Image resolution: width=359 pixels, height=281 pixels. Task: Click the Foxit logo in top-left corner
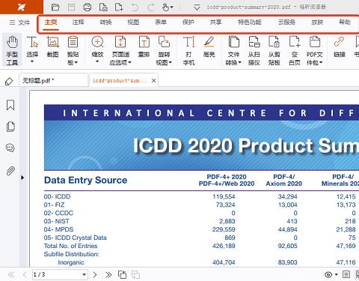coord(22,7)
